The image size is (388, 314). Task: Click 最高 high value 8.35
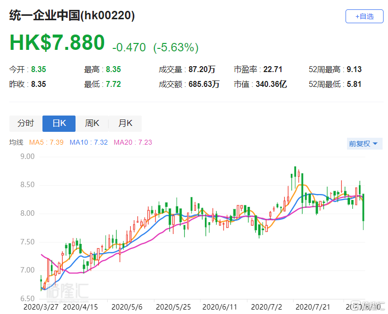click(x=114, y=69)
